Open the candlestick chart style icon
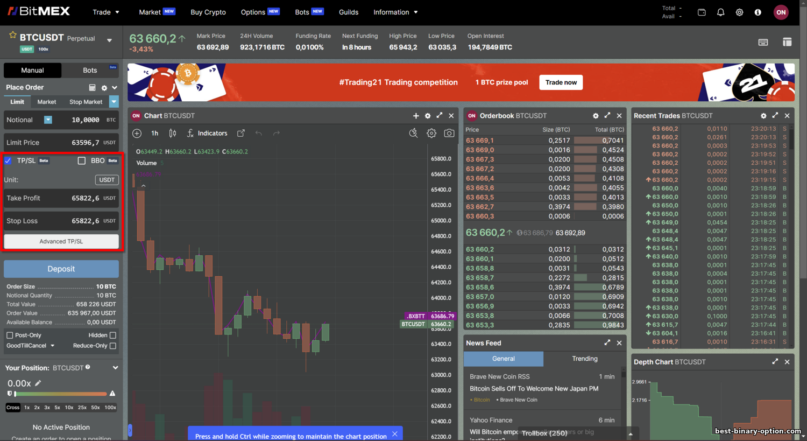This screenshot has width=807, height=441. click(x=173, y=133)
